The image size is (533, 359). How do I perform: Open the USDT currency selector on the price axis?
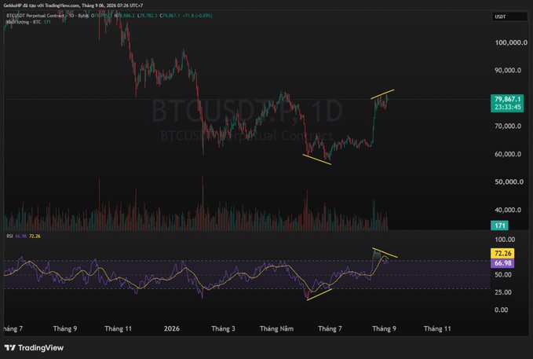pyautogui.click(x=509, y=16)
